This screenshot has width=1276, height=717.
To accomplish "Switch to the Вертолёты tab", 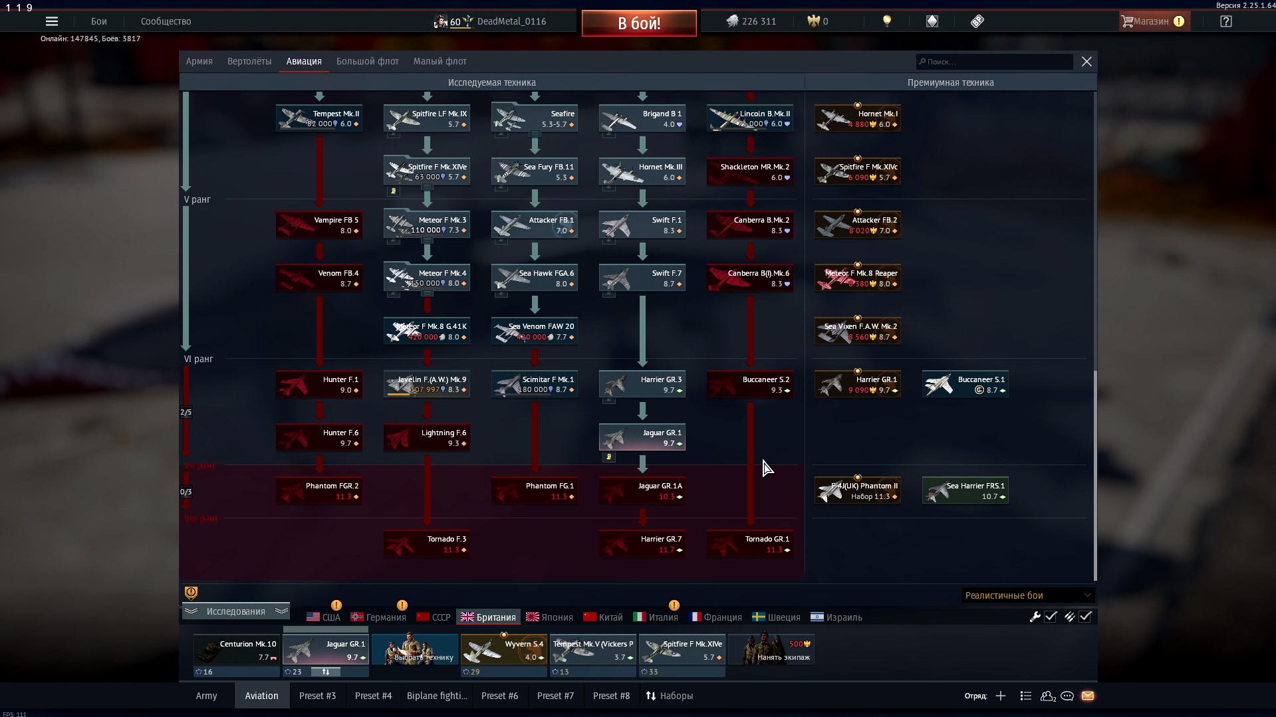I will coord(249,61).
